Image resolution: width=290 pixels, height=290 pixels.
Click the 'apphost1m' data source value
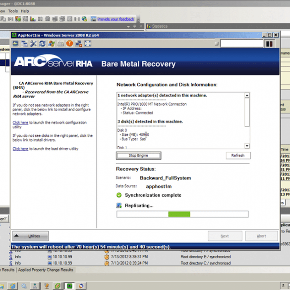(159, 186)
